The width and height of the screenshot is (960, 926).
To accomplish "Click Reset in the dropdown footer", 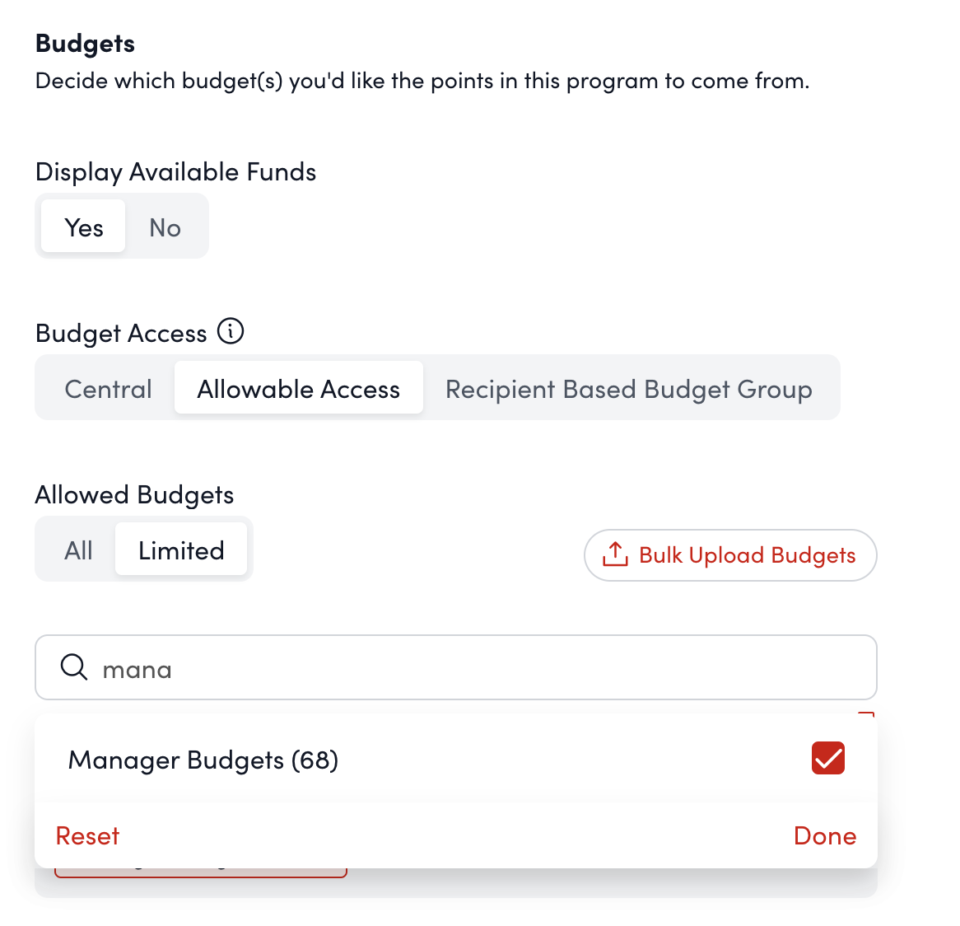I will (87, 835).
